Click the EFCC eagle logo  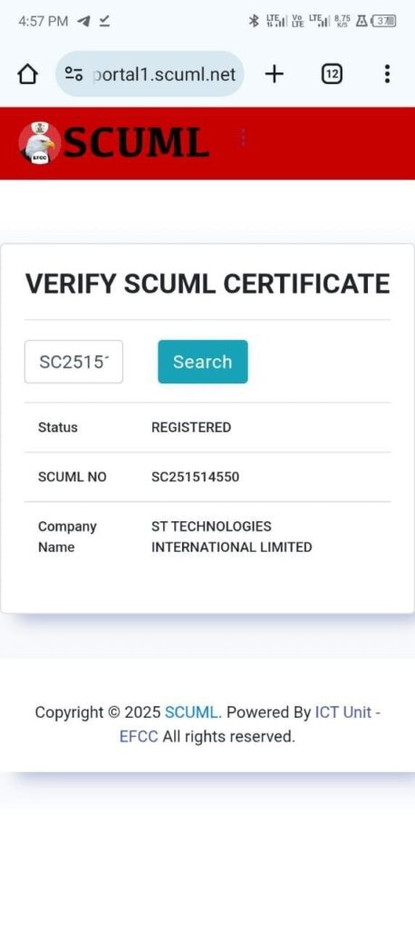[x=39, y=143]
